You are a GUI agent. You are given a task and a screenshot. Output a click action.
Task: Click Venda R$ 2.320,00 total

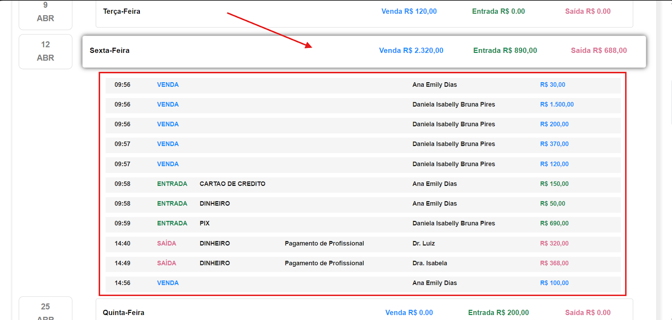pos(411,50)
